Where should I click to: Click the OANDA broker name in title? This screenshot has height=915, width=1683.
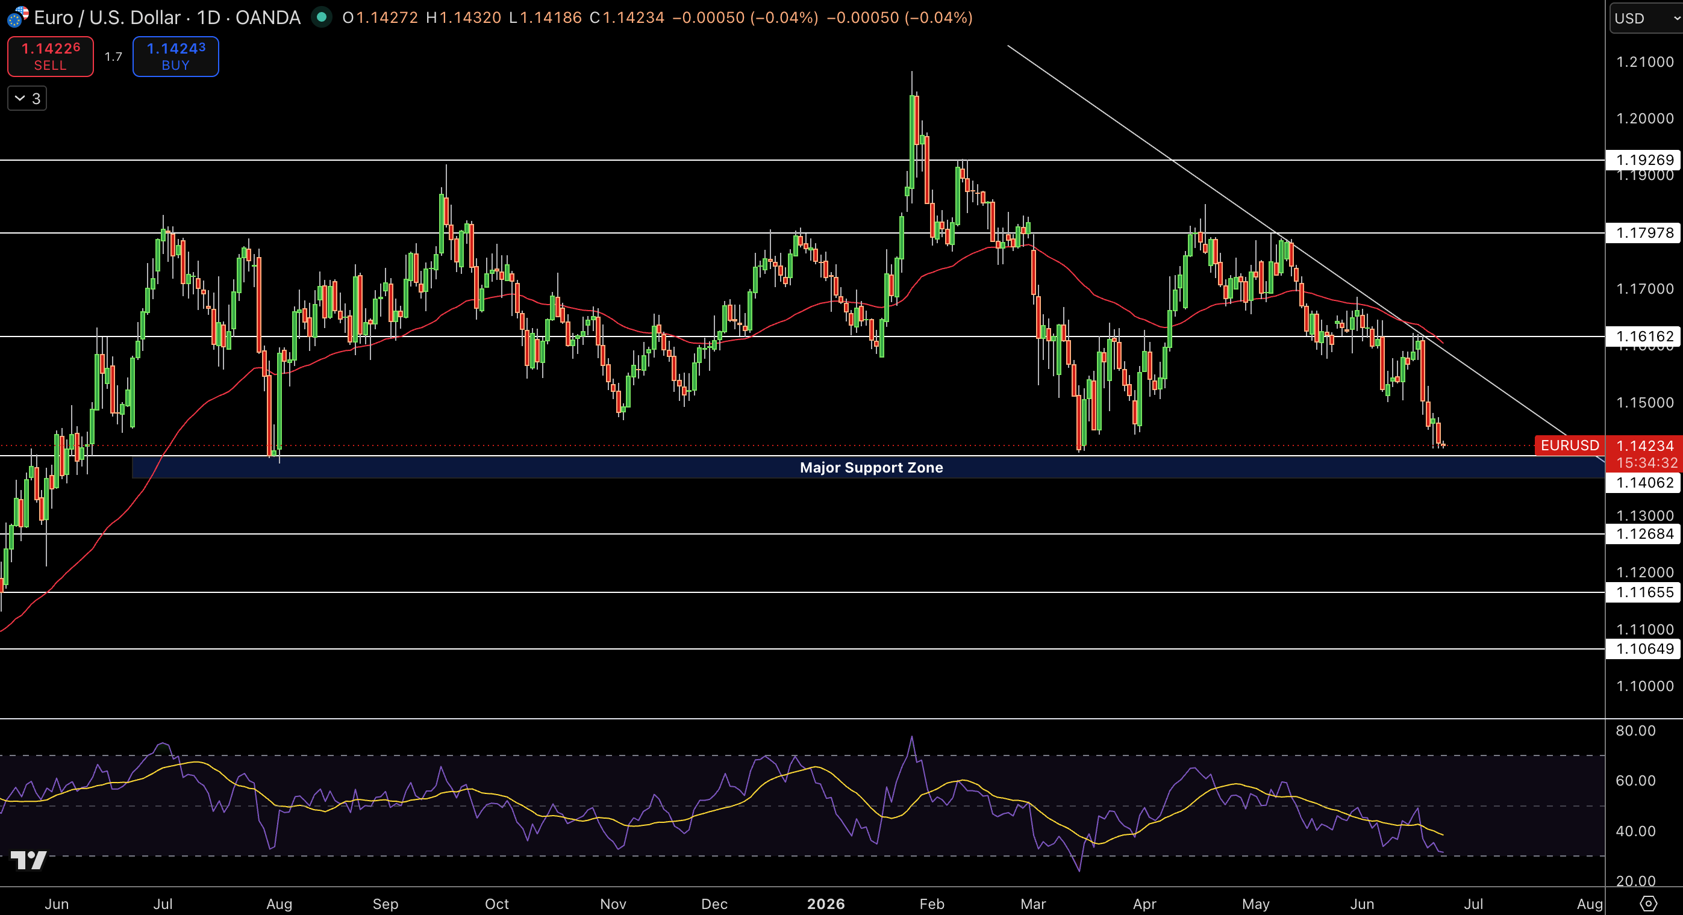coord(268,17)
